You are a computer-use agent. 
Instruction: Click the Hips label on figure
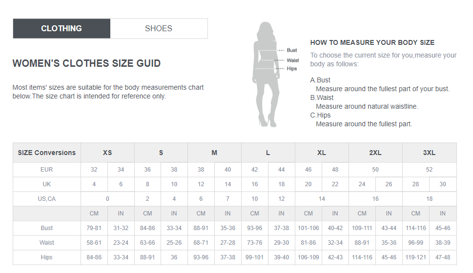pyautogui.click(x=292, y=68)
